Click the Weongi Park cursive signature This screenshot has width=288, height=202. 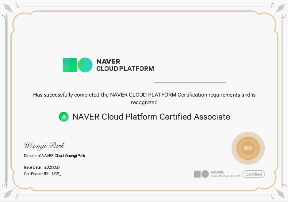click(44, 146)
